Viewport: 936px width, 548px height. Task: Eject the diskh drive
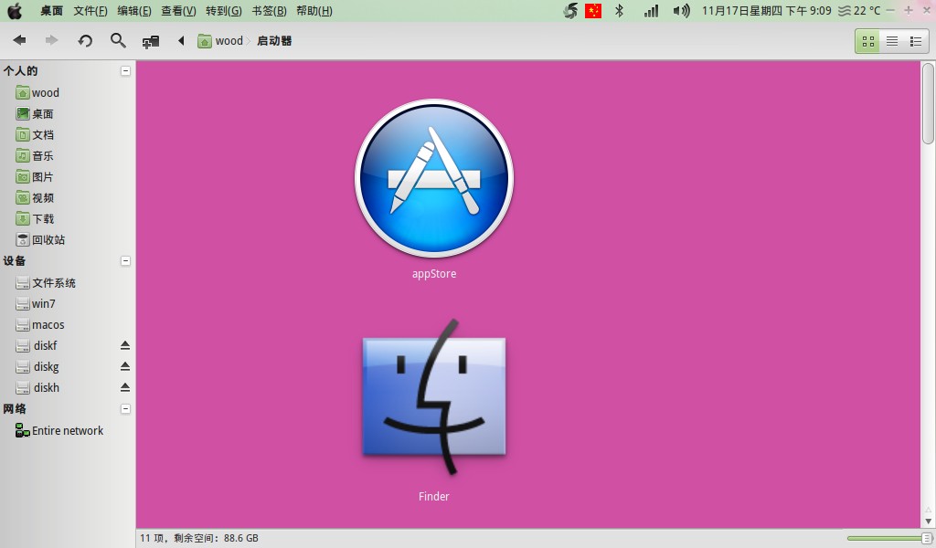tap(124, 387)
